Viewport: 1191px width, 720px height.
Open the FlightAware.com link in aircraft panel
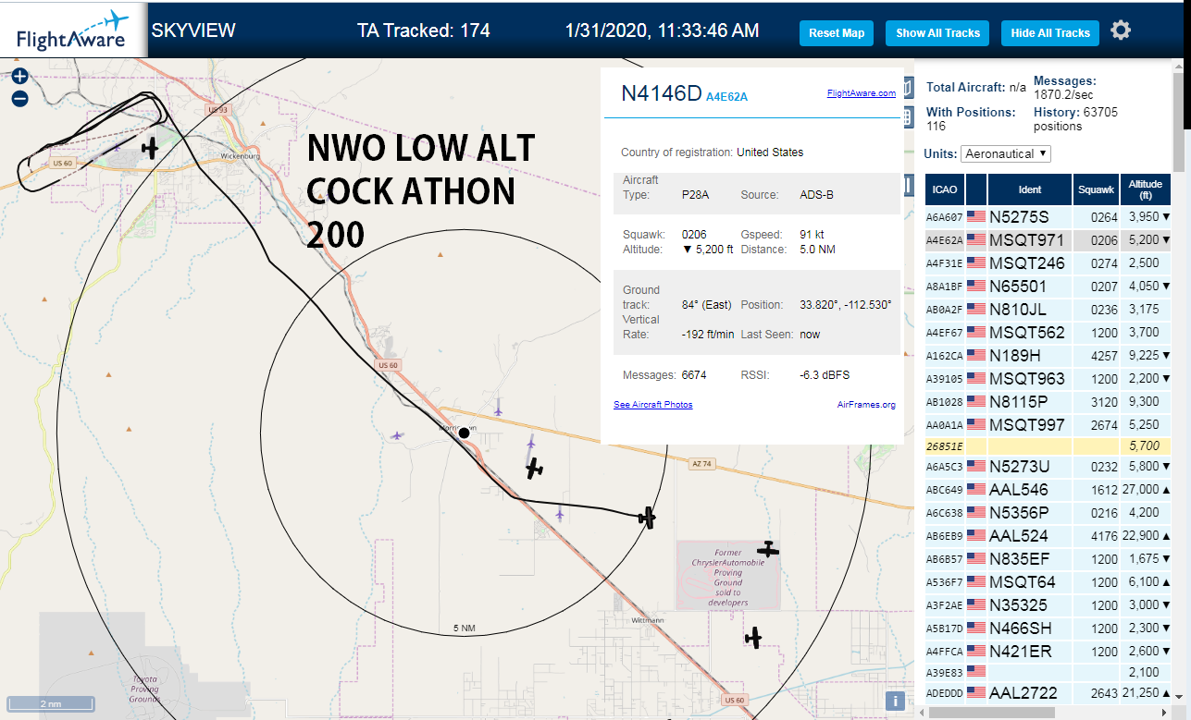pyautogui.click(x=861, y=93)
